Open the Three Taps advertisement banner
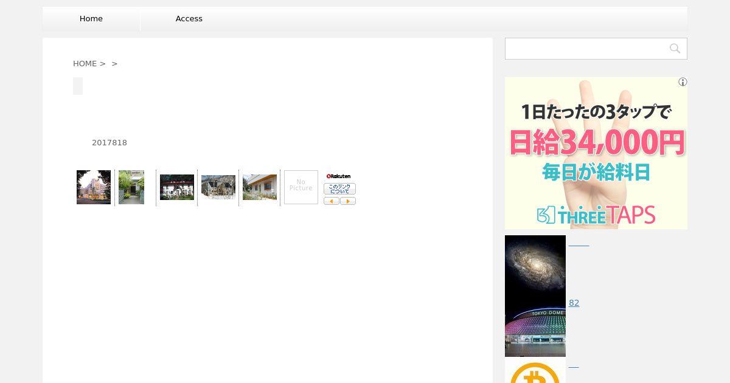Image resolution: width=730 pixels, height=383 pixels. tap(596, 153)
